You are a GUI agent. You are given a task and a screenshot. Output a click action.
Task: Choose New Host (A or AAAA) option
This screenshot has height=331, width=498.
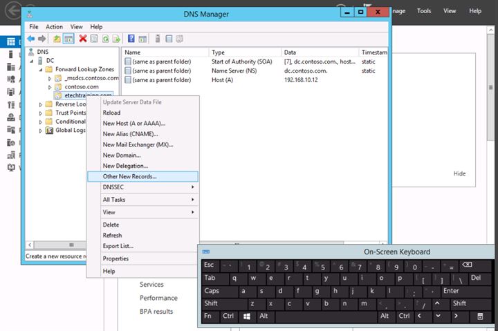(133, 123)
